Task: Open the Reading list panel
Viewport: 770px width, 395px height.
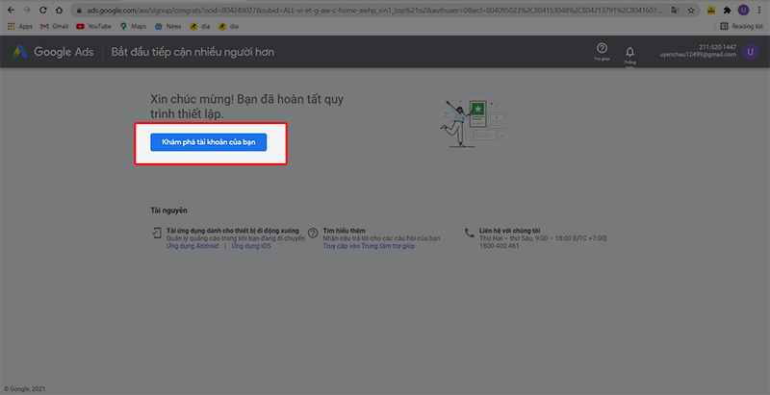Action: tap(741, 26)
